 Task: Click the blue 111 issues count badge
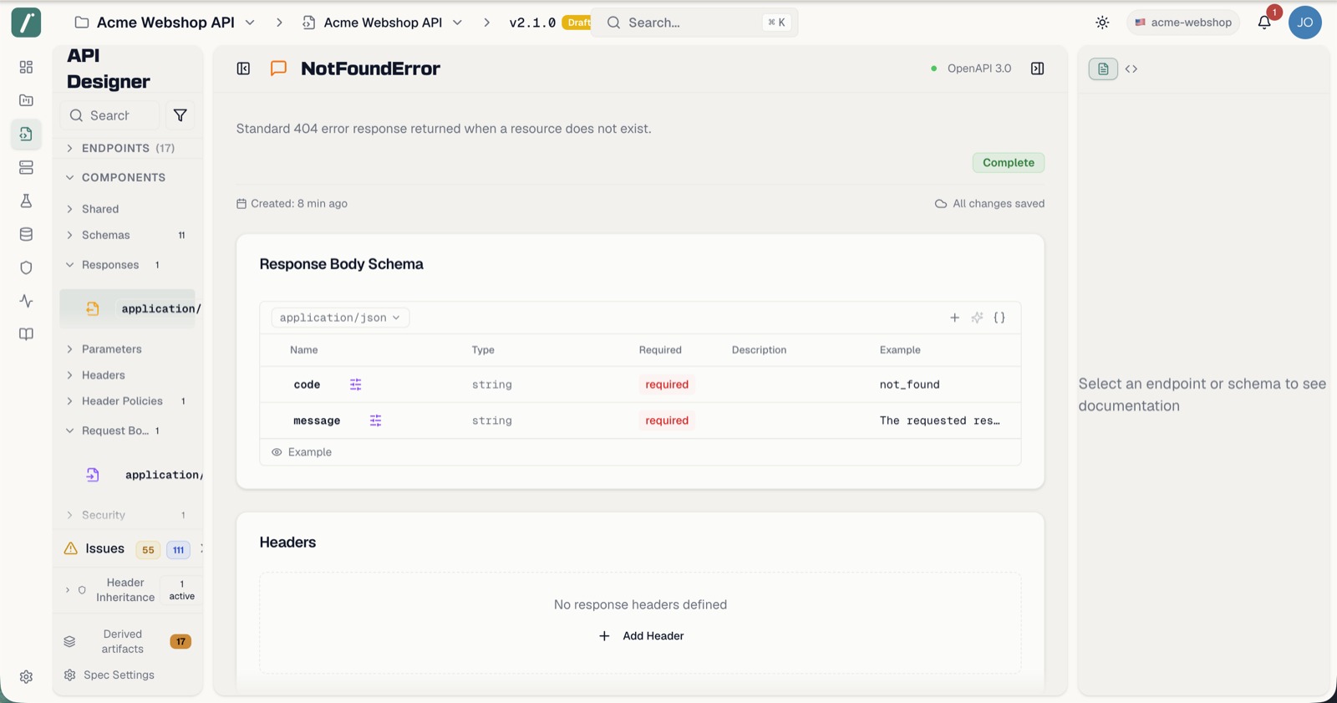[178, 550]
